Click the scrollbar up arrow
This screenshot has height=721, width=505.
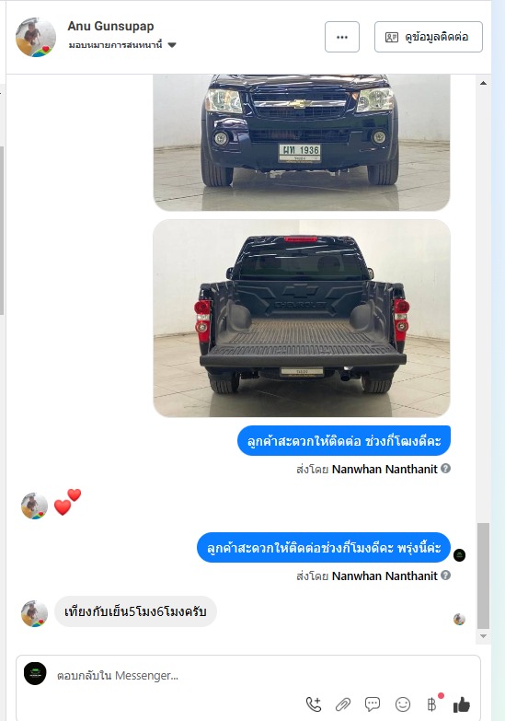[483, 83]
